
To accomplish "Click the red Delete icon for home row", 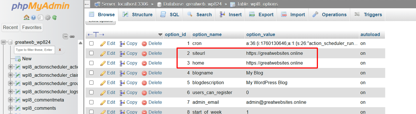I will pyautogui.click(x=144, y=63).
